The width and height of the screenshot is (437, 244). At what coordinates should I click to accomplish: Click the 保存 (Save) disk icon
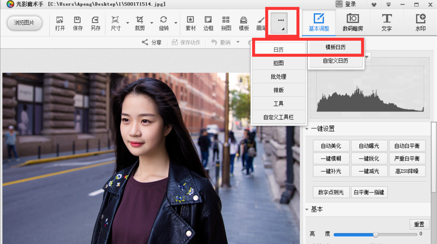78,20
